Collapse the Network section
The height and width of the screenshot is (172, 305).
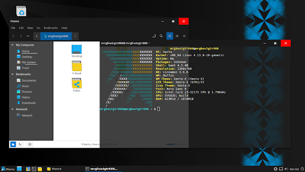(12, 110)
